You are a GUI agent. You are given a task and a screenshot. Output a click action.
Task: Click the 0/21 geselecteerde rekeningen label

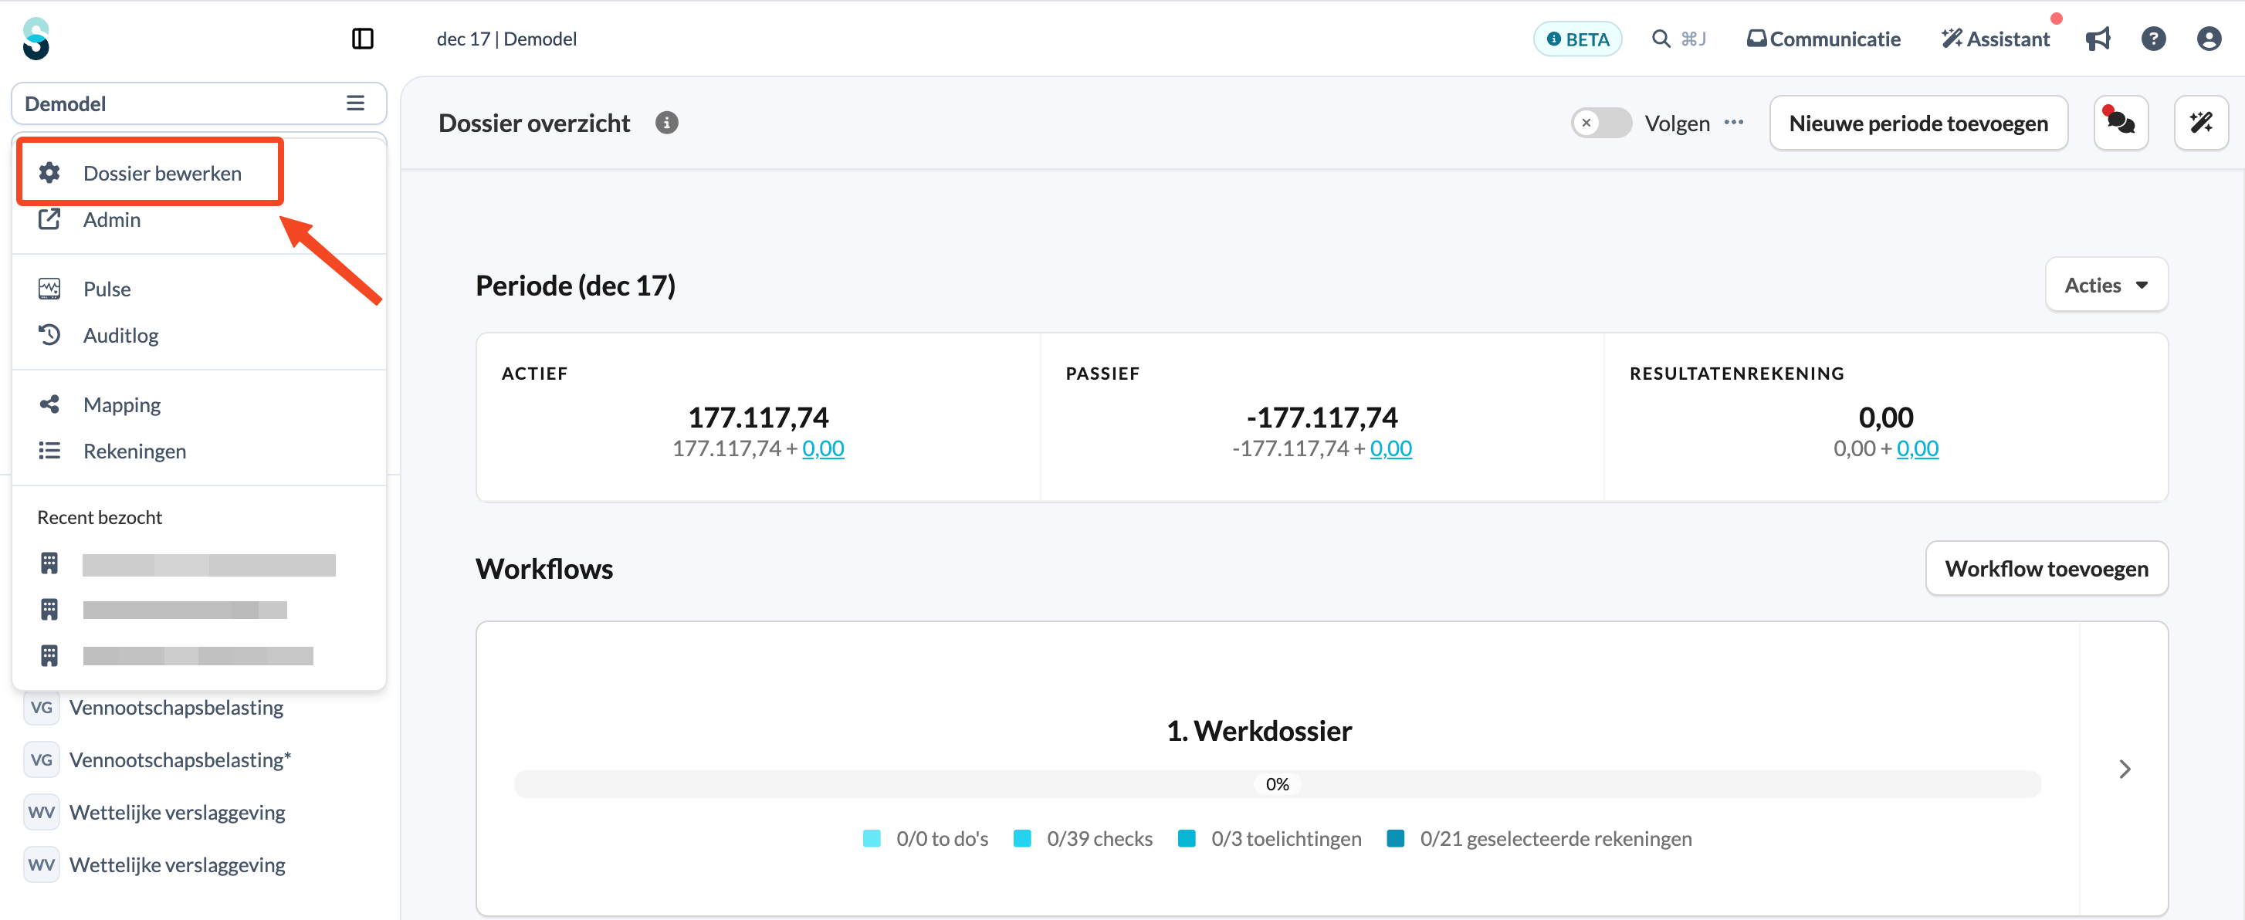[1556, 838]
